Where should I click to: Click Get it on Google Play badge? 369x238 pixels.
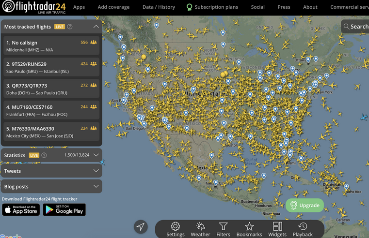[x=64, y=209]
